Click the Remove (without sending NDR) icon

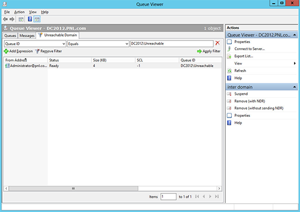[x=229, y=108]
